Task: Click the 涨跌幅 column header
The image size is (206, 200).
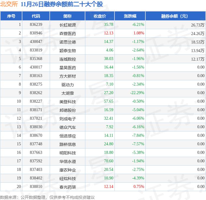Action: coord(130,16)
